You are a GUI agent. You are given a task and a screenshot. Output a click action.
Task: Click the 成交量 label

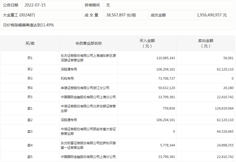coord(91,15)
